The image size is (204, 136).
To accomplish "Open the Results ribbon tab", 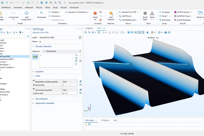I will coord(64,7).
